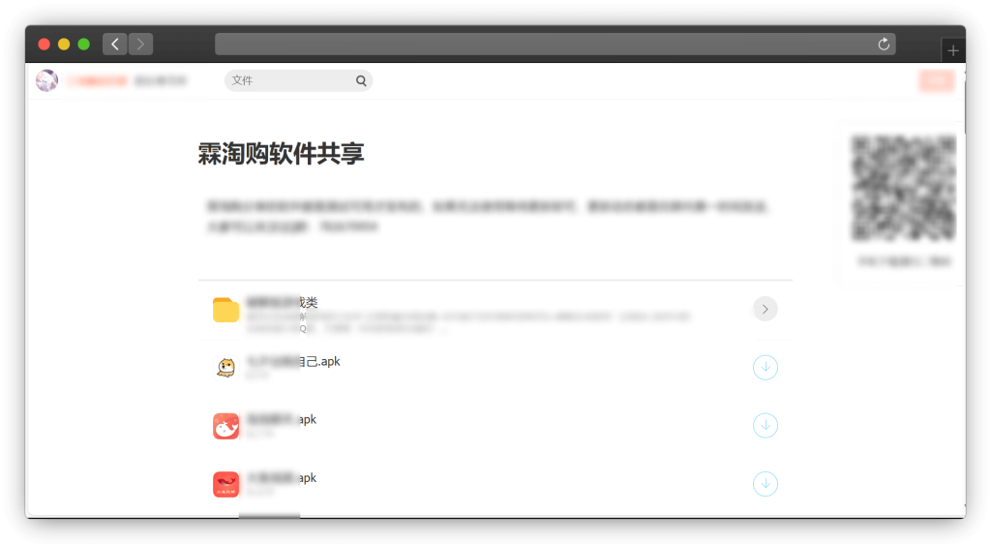Screen dimensions: 991x544
Task: Click the white whale app icon
Action: tap(225, 426)
